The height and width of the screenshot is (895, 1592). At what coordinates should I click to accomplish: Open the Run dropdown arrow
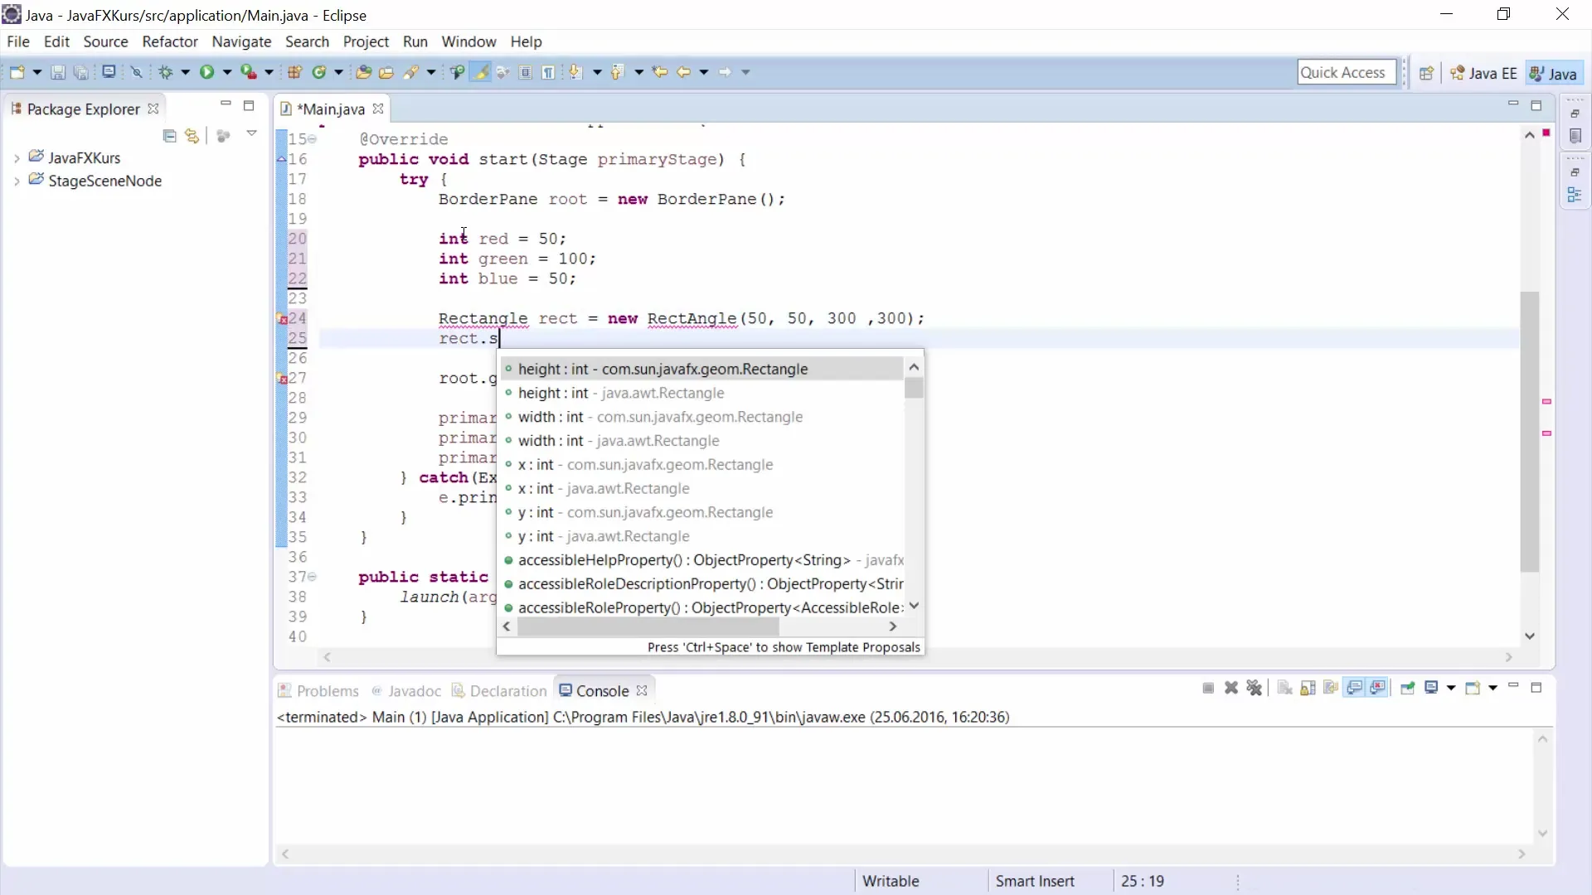click(x=226, y=73)
